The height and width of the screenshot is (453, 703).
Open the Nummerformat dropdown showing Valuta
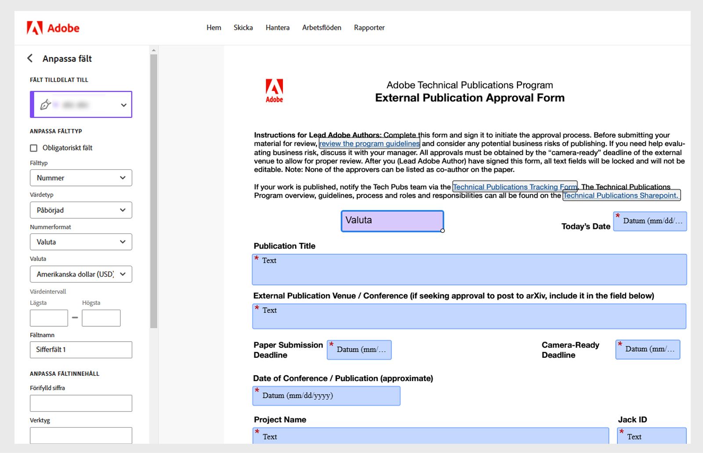tap(81, 242)
